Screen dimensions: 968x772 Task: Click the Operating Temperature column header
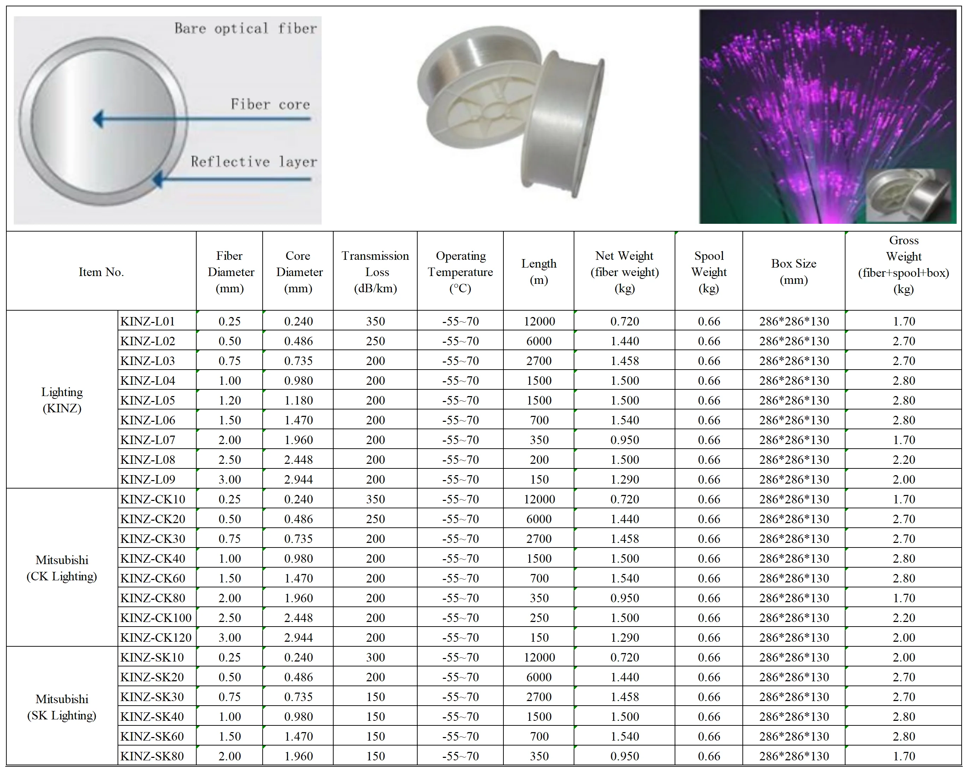(460, 271)
